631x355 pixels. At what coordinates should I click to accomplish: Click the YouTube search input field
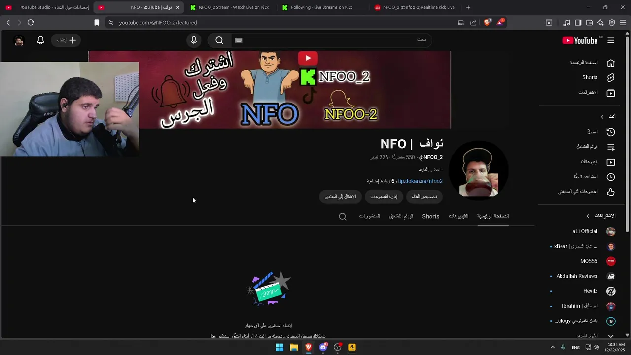point(330,40)
